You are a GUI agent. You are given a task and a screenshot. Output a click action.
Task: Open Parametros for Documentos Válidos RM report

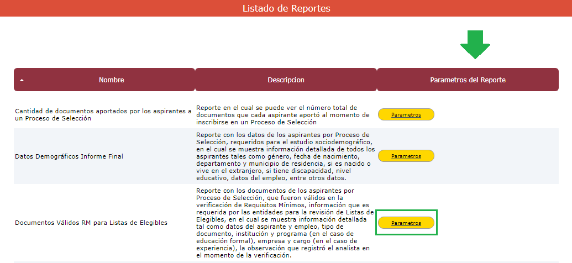coord(406,223)
